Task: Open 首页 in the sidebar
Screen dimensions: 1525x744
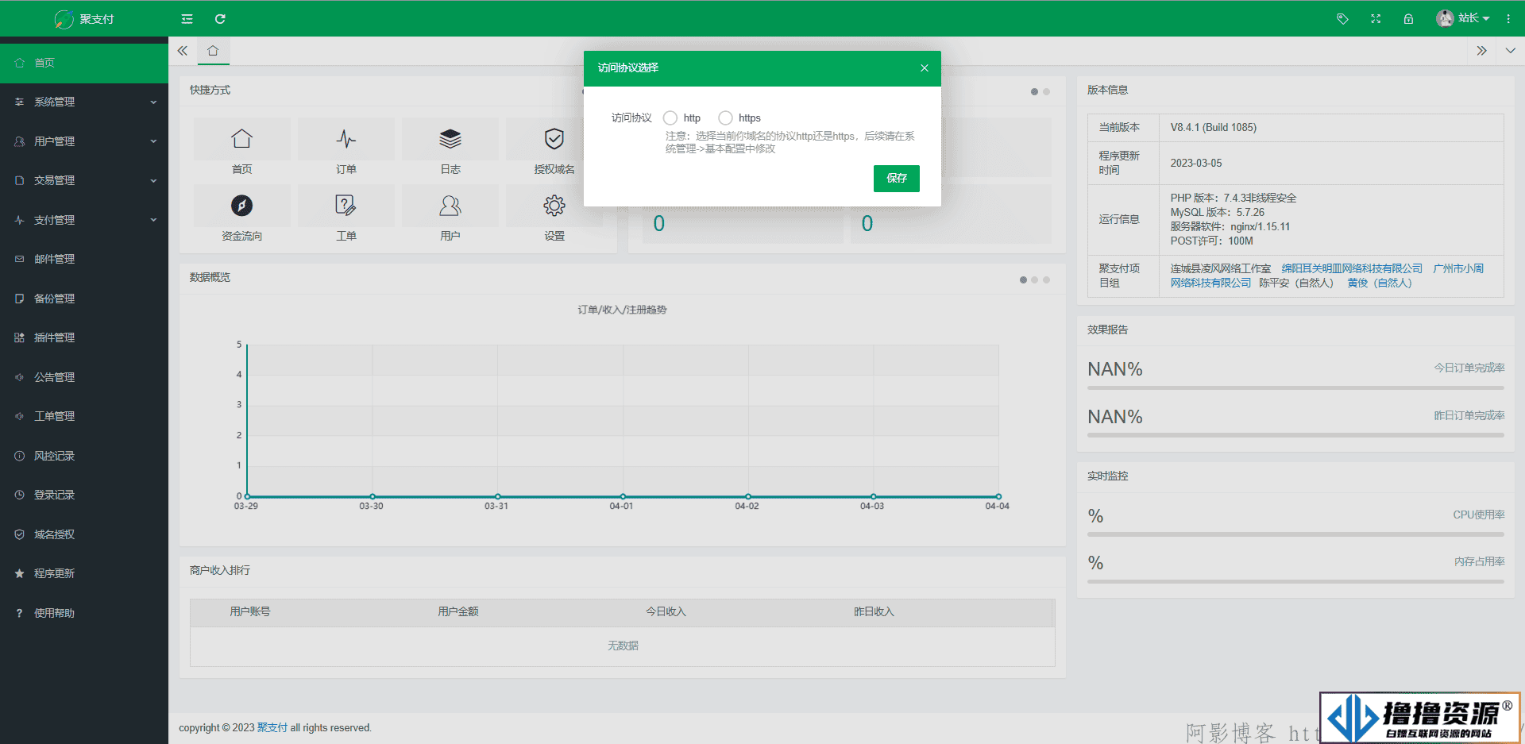Action: pos(84,63)
